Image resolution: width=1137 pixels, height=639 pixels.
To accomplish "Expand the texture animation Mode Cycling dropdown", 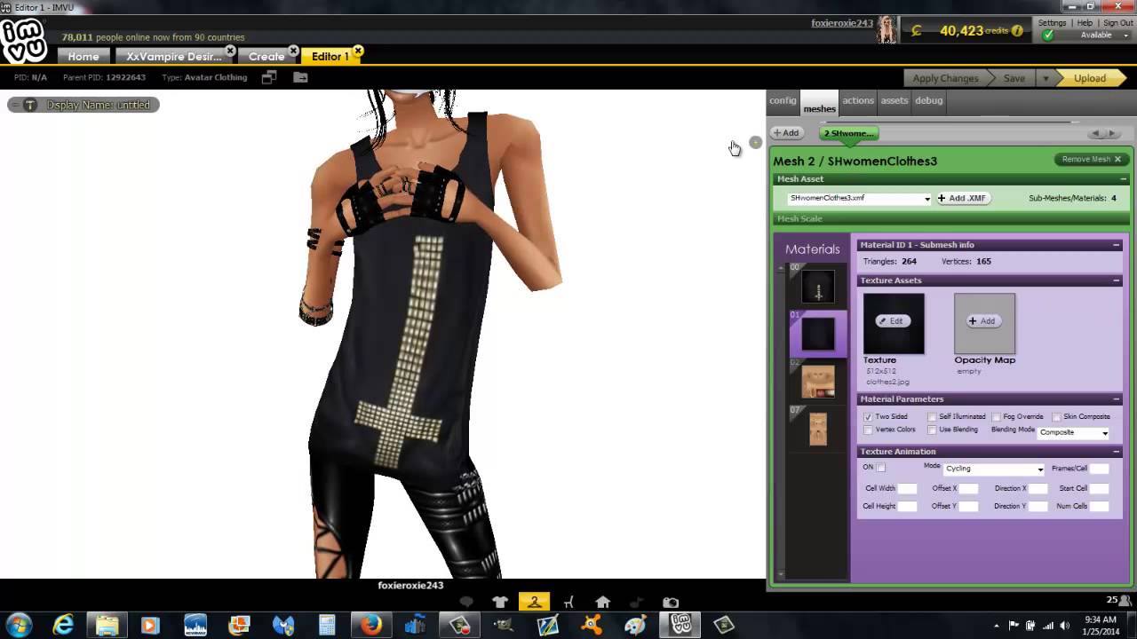I will pyautogui.click(x=994, y=469).
